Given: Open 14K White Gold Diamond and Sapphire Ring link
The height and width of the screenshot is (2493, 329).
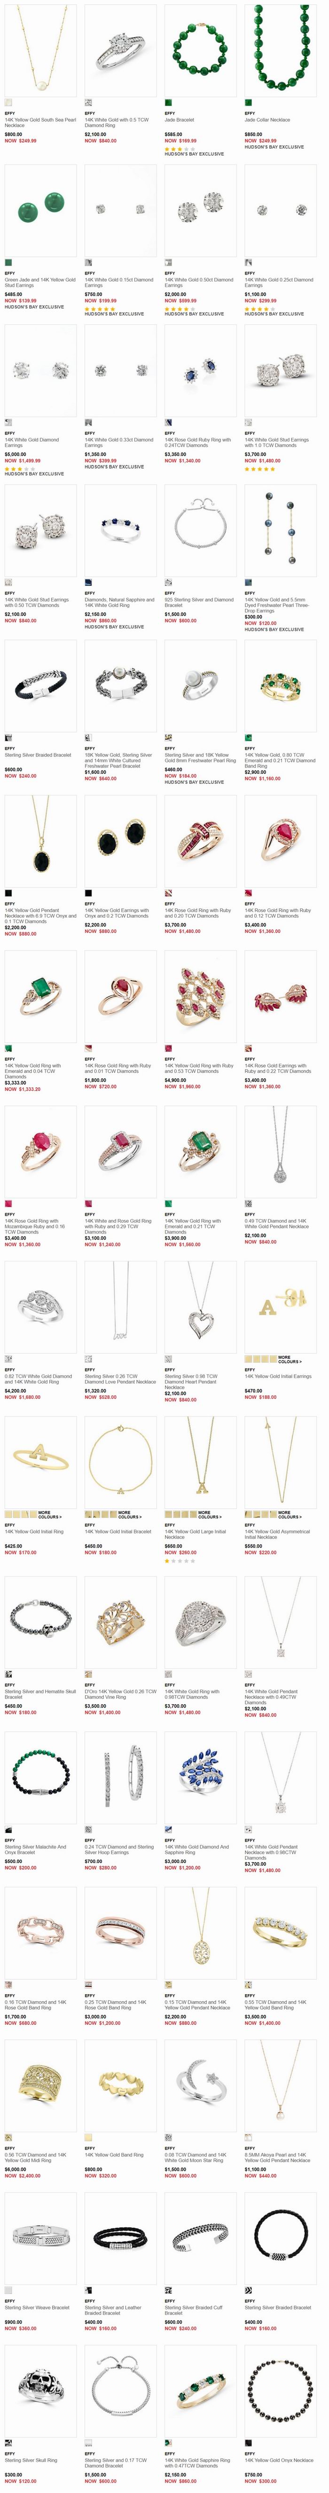Looking at the screenshot, I should tap(197, 1848).
